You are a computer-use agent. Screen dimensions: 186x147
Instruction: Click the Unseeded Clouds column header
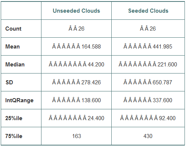pos(77,11)
